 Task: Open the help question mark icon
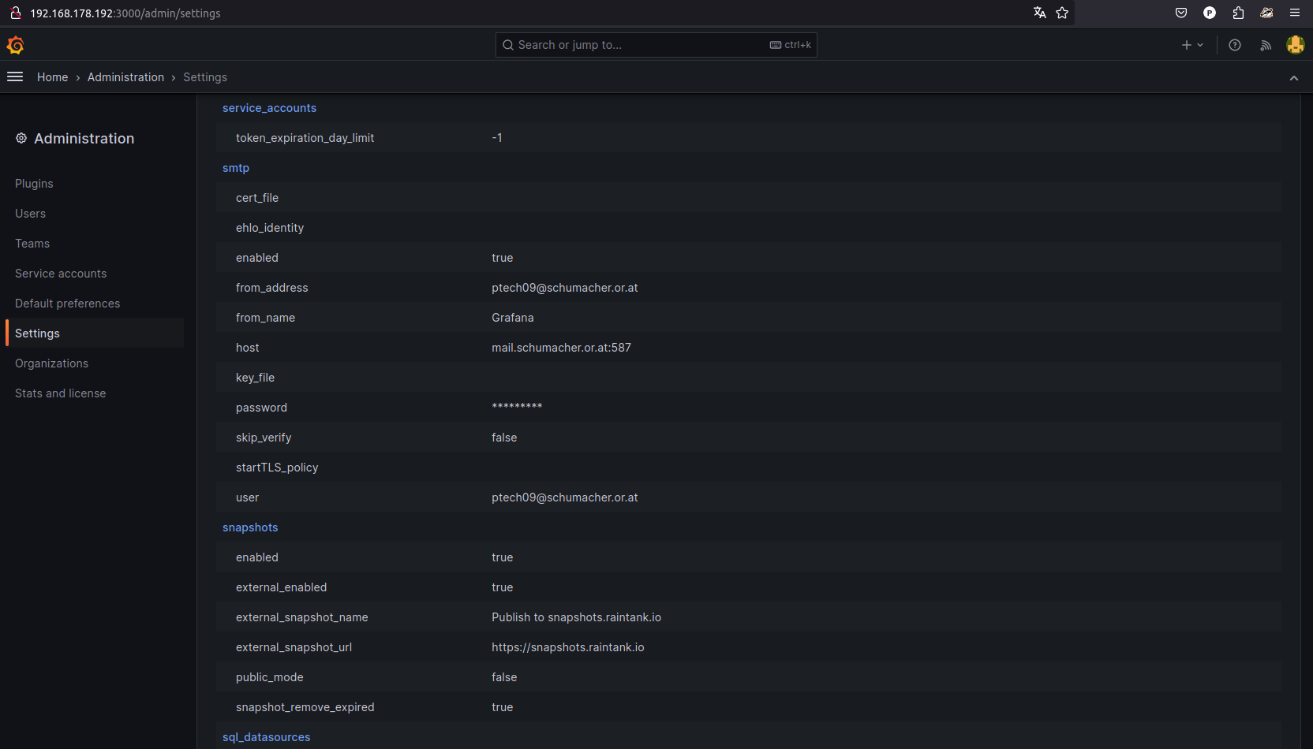tap(1235, 45)
